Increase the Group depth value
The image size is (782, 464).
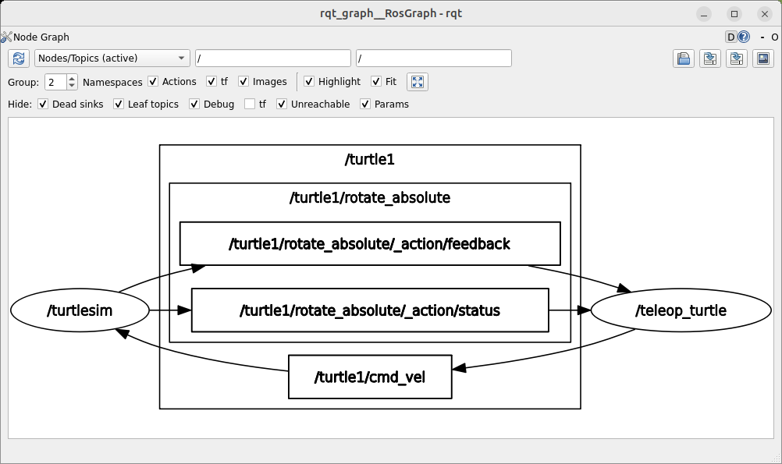[72, 78]
